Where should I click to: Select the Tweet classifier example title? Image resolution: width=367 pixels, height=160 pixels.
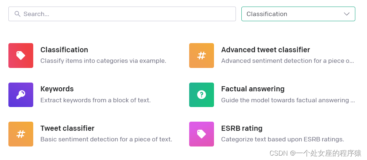tap(67, 128)
